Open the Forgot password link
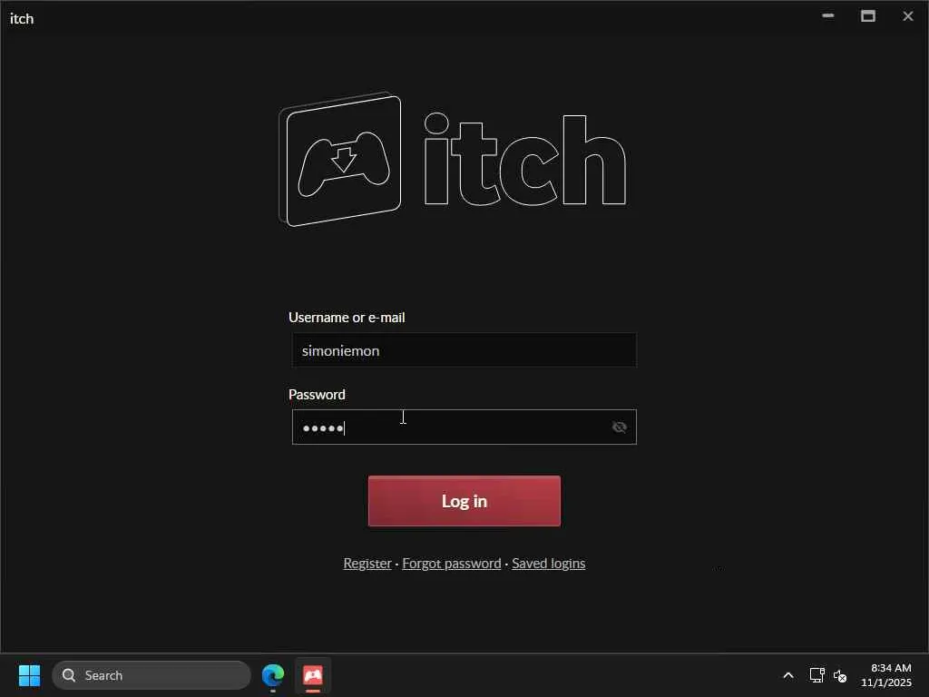929x697 pixels. pyautogui.click(x=452, y=563)
